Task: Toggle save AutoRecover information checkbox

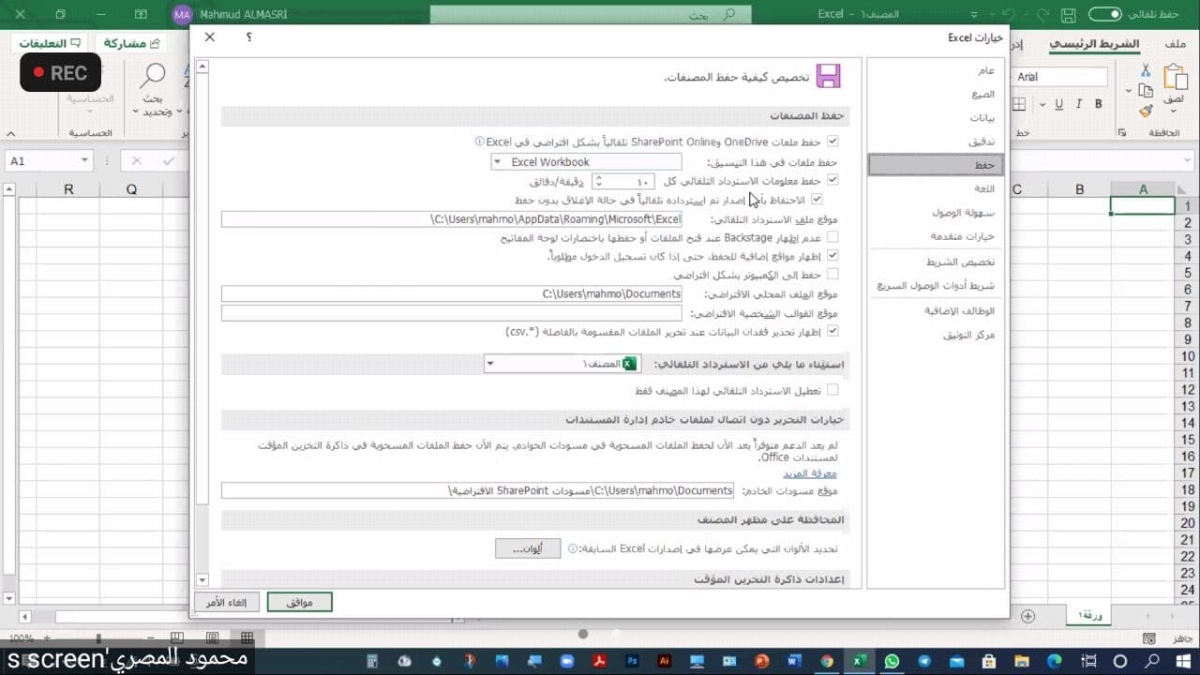Action: tap(832, 180)
